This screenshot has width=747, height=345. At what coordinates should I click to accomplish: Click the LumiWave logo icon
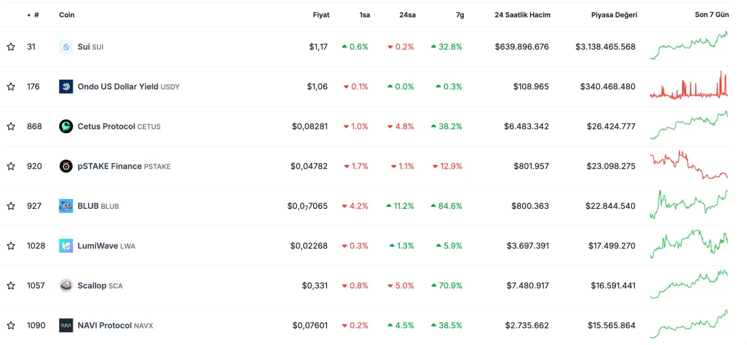click(x=66, y=246)
